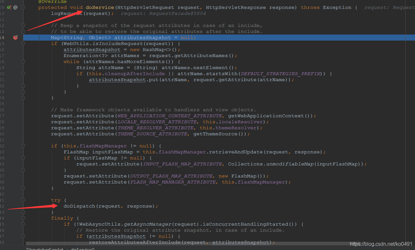Fold the !WebAsyncUtils if block
Viewport: 415px width, 250px height.
point(23,224)
